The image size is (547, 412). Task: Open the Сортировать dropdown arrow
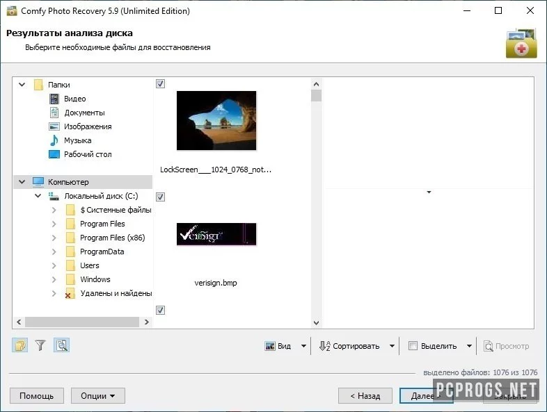[x=392, y=346]
